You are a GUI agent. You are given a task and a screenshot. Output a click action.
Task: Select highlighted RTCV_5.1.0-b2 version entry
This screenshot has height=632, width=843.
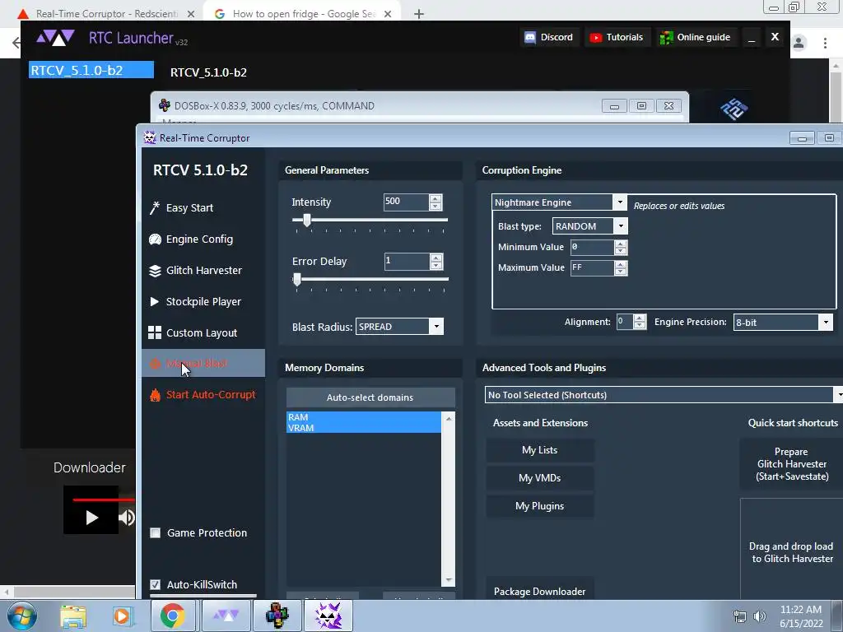coord(91,71)
